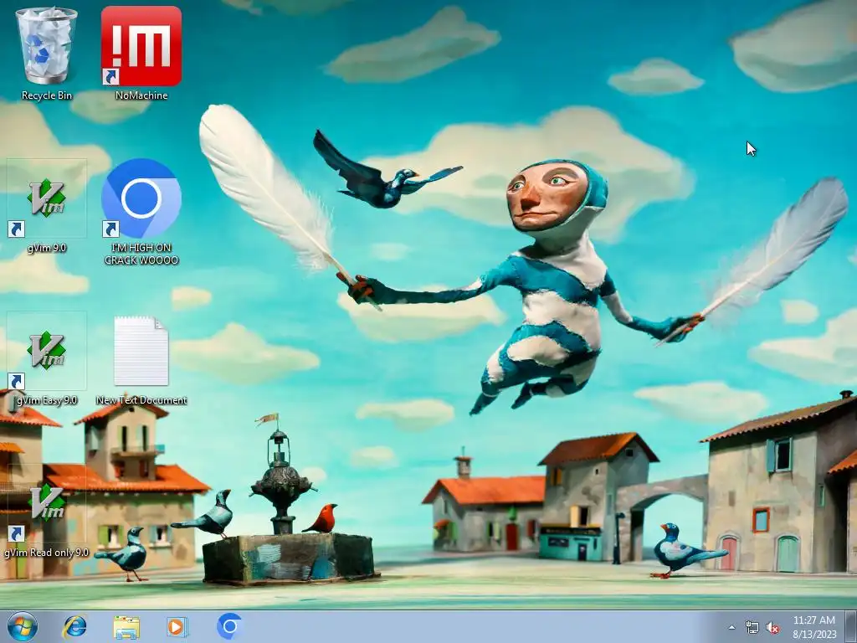Viewport: 857px width, 643px height.
Task: Select the Recycle Bin desktop icon
Action: [47, 53]
